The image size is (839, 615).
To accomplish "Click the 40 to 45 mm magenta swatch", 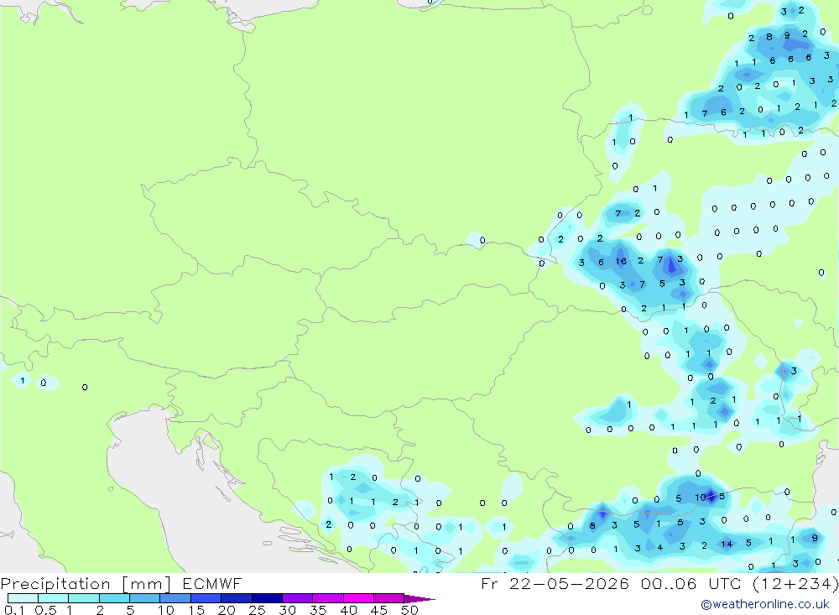I will tap(358, 598).
